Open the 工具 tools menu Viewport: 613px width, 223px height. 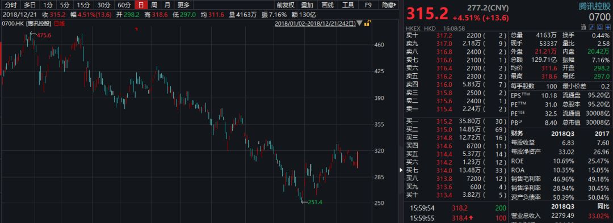pyautogui.click(x=348, y=5)
